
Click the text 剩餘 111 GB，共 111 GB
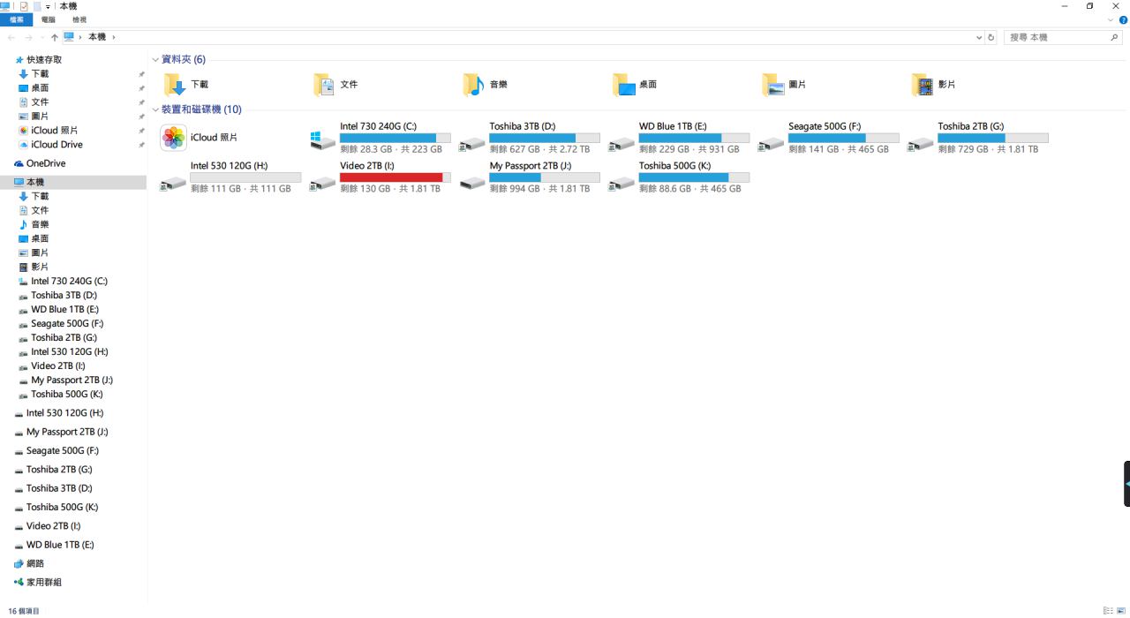(x=241, y=189)
